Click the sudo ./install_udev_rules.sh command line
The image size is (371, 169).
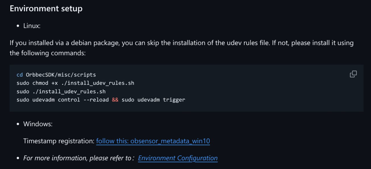(x=61, y=91)
